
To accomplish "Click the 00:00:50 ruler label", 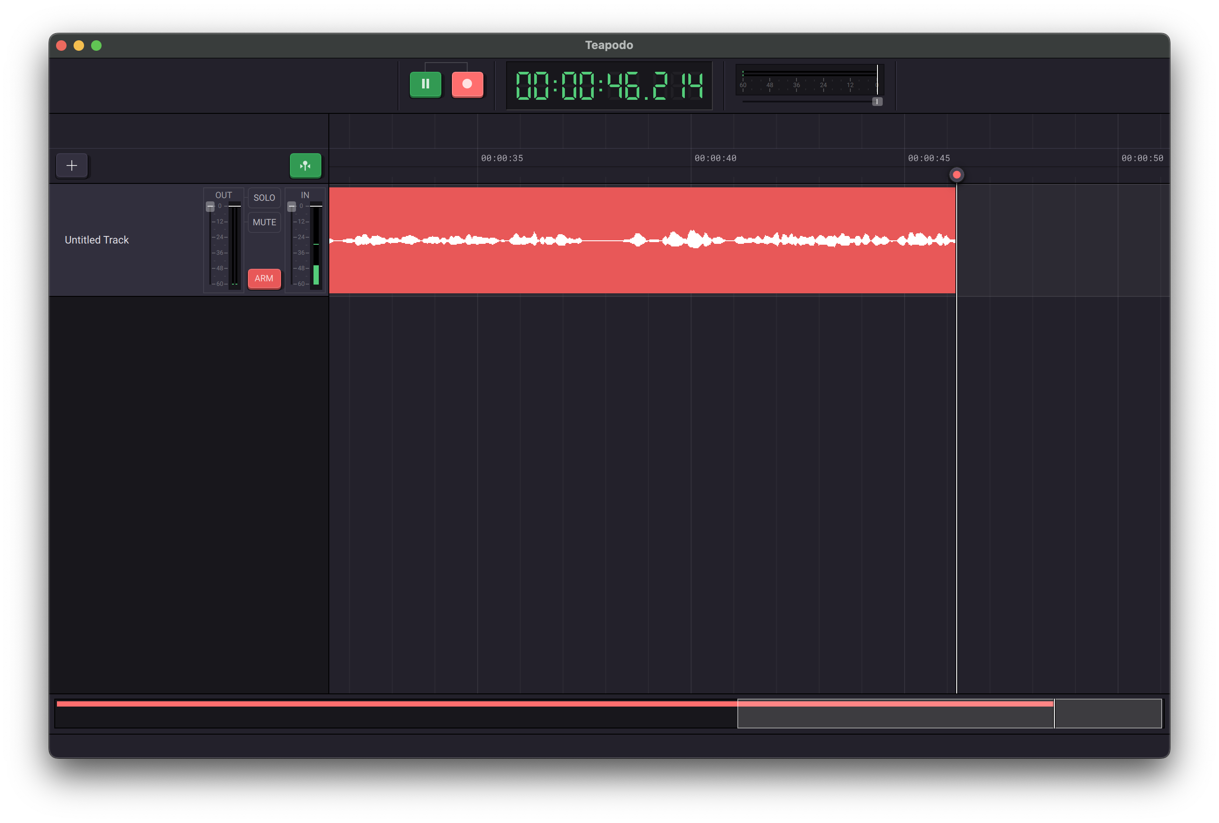I will coord(1142,158).
